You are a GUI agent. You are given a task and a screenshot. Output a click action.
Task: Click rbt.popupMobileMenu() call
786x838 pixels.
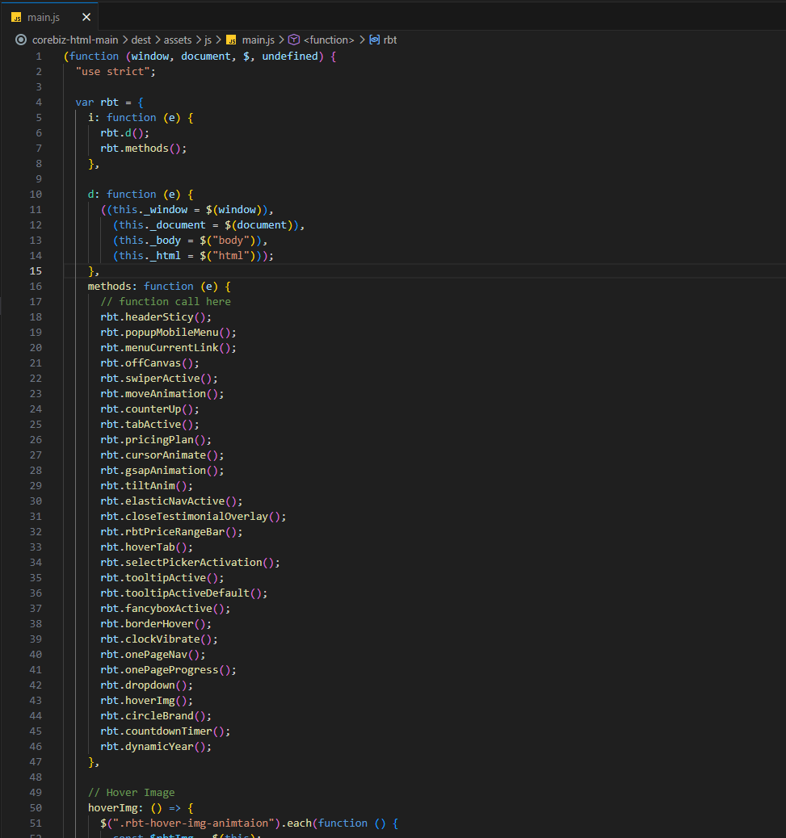(168, 333)
